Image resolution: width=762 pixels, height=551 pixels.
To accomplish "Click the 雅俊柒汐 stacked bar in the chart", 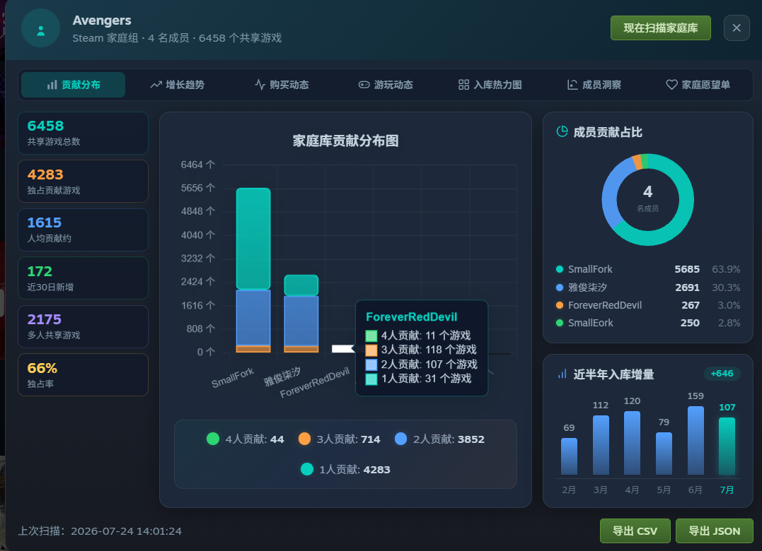I will (301, 314).
